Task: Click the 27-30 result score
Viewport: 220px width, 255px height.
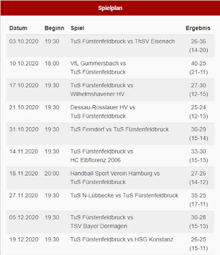Action: coord(198,85)
